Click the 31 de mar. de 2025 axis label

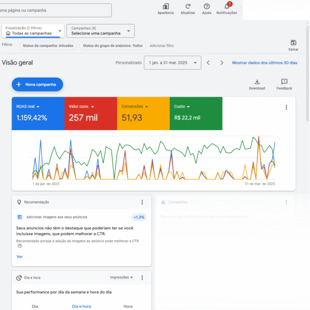260,184
